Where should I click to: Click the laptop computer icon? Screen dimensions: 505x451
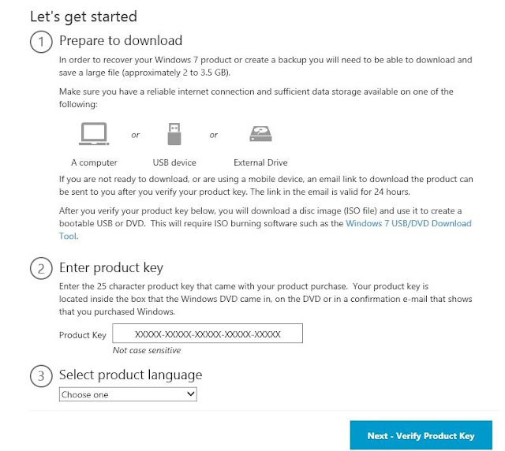94,133
